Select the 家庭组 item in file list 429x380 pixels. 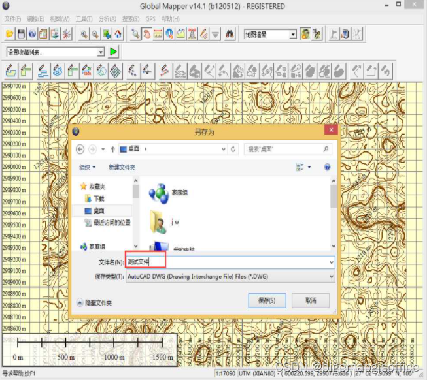[168, 193]
